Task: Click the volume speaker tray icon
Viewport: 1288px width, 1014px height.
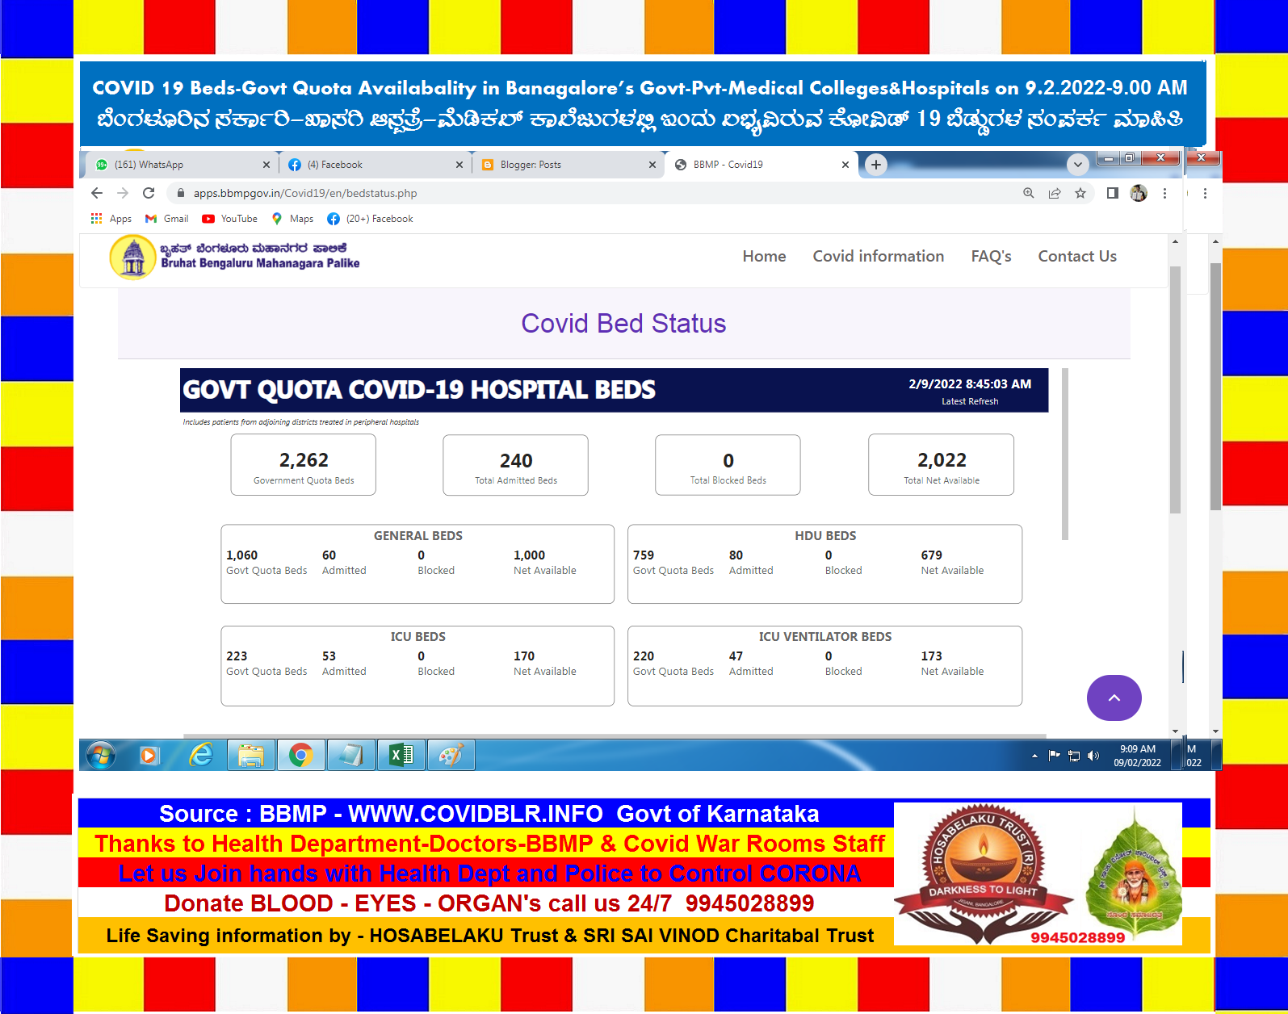Action: (1093, 756)
